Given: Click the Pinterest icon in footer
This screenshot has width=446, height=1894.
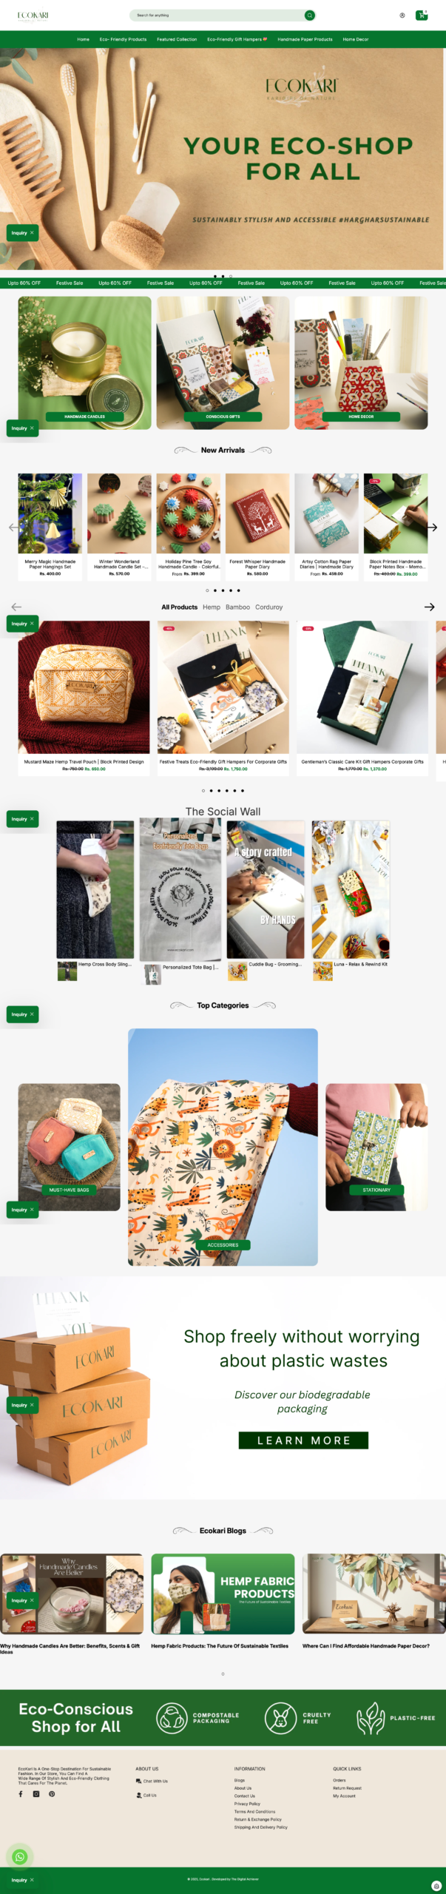Looking at the screenshot, I should tap(52, 1793).
